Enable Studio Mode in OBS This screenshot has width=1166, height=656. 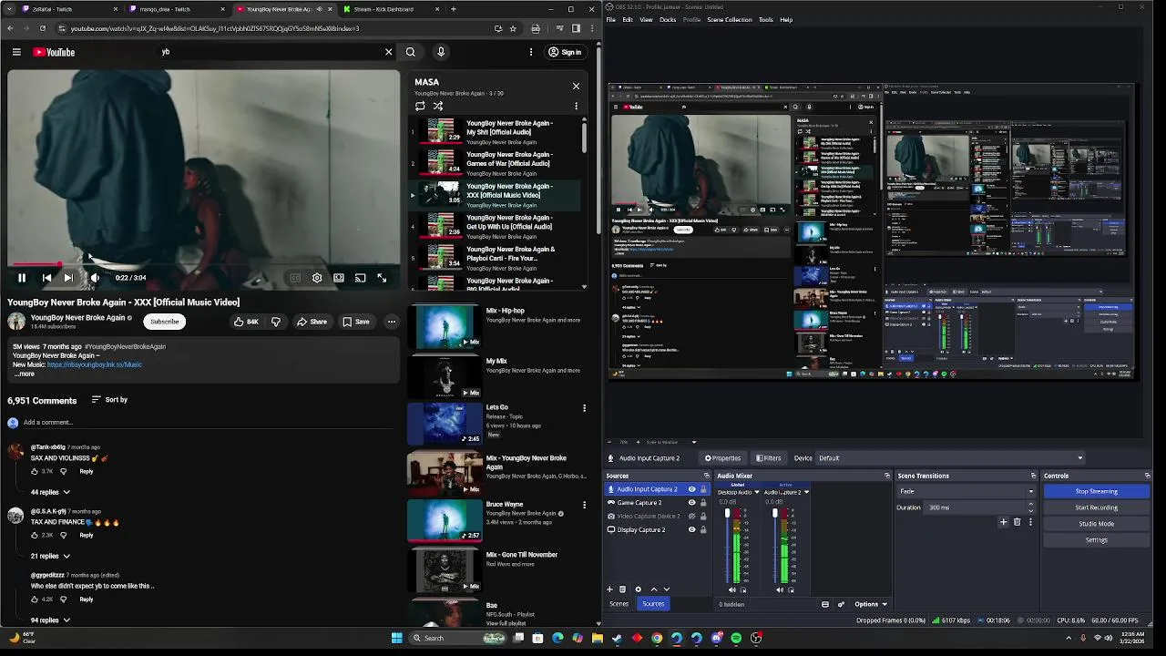click(1096, 524)
